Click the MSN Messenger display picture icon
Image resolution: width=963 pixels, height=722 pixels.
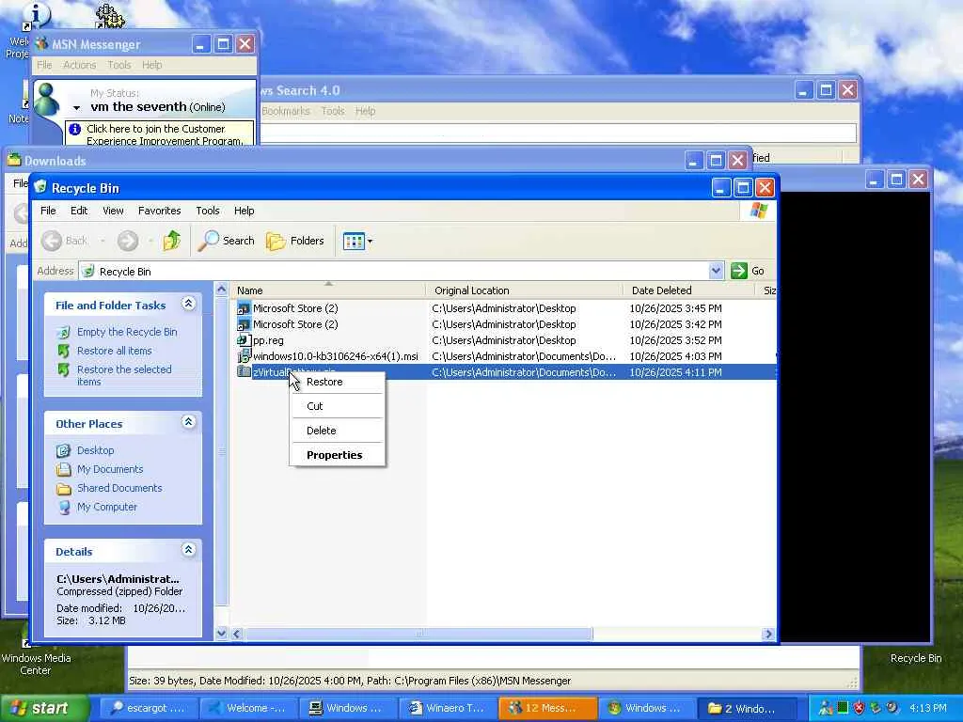pyautogui.click(x=47, y=98)
